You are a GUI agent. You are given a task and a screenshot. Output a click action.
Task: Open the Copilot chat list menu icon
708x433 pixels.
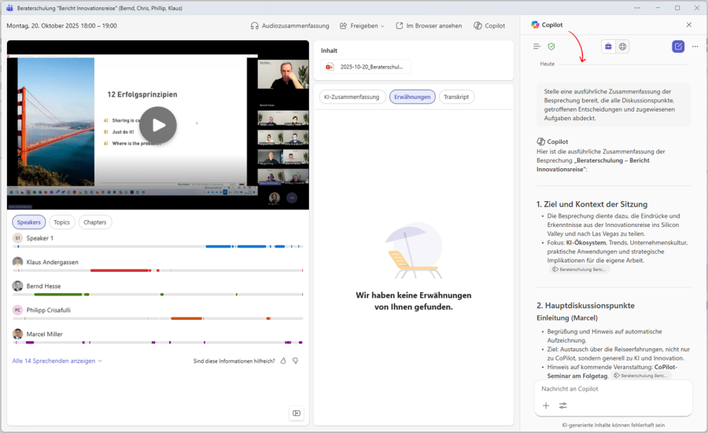[x=537, y=46]
